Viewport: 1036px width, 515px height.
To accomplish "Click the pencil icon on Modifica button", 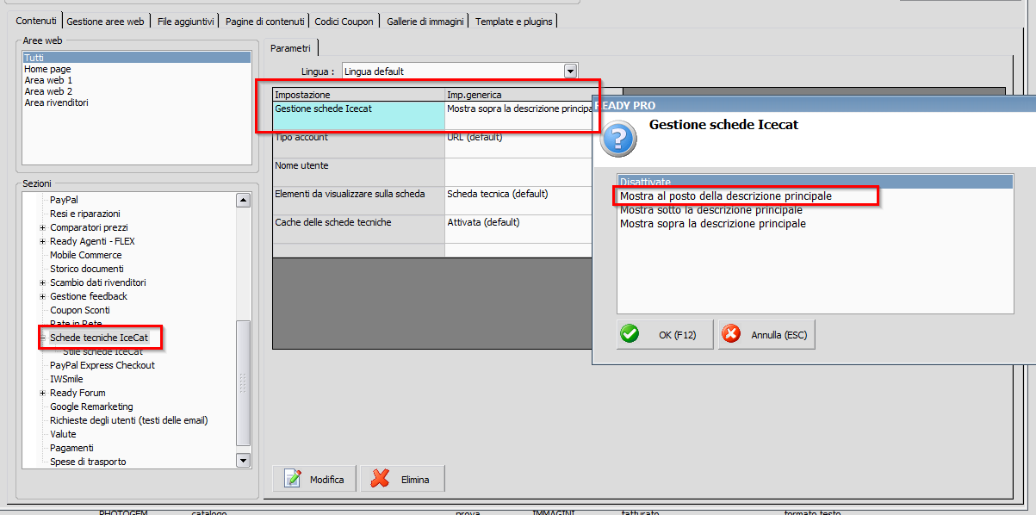I will [293, 479].
